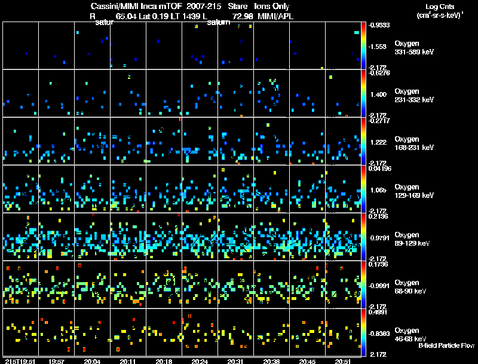Screen dimensions: 478x364
Task: Click the '215T19:51' time axis label
Action: tap(20, 361)
